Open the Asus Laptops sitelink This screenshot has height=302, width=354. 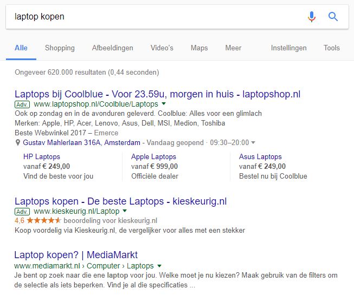pos(260,156)
